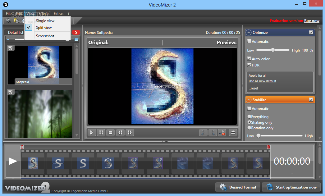Open the ? help menu
Screen dimensions: 325x196
[x=68, y=13]
